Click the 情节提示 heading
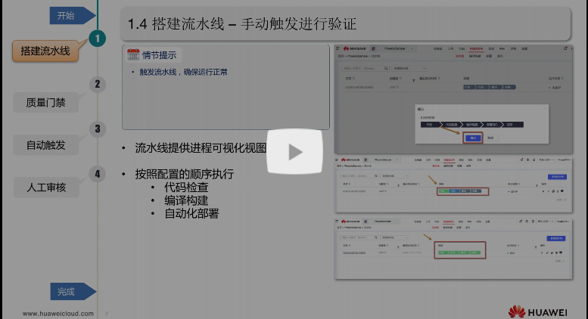Image resolution: width=588 pixels, height=319 pixels. pos(159,55)
